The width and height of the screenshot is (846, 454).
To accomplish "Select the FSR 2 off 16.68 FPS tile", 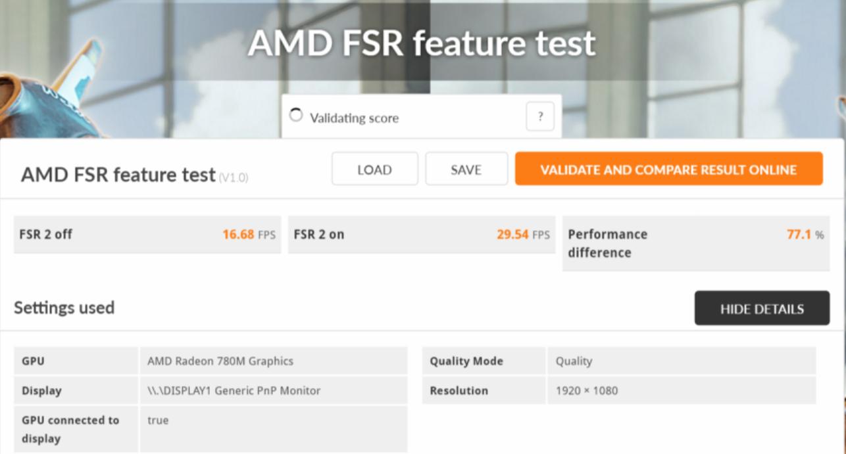I will [147, 235].
